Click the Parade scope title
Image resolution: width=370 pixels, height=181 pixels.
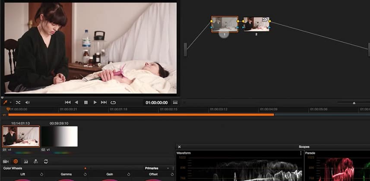[310, 153]
